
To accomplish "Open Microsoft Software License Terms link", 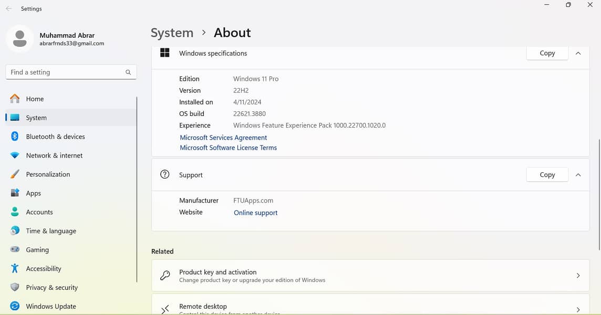I will click(x=228, y=148).
